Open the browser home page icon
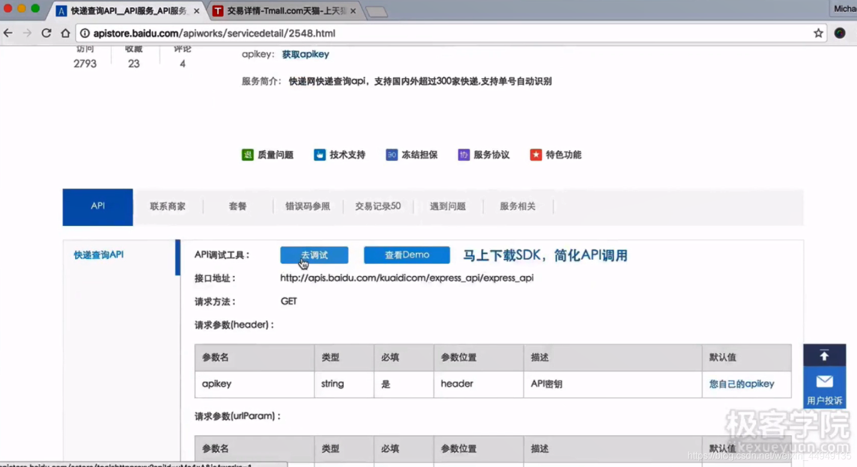857x467 pixels. [65, 33]
